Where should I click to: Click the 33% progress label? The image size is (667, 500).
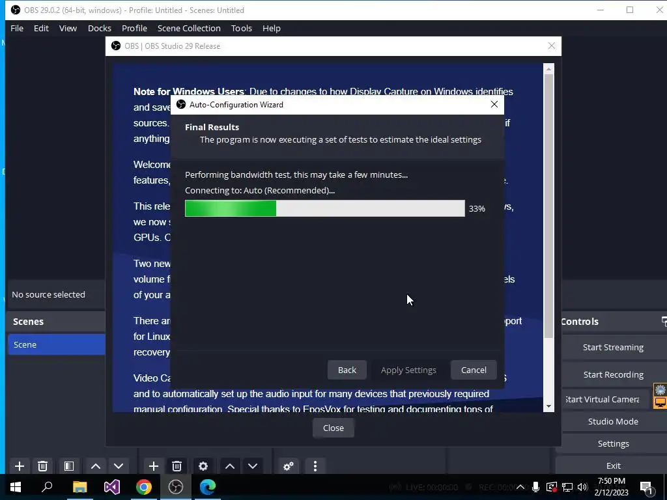click(x=477, y=209)
